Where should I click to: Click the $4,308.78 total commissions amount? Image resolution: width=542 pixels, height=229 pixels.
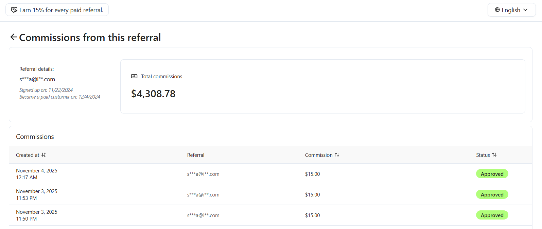153,94
